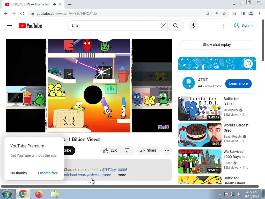Accept 1 month free offer

pyautogui.click(x=48, y=173)
